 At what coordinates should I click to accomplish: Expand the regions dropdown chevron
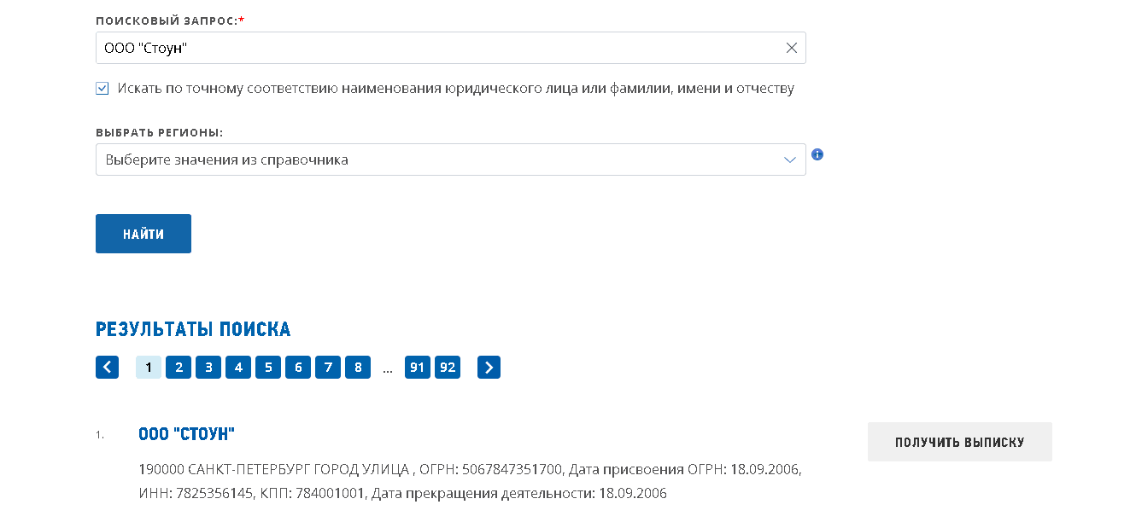point(790,160)
